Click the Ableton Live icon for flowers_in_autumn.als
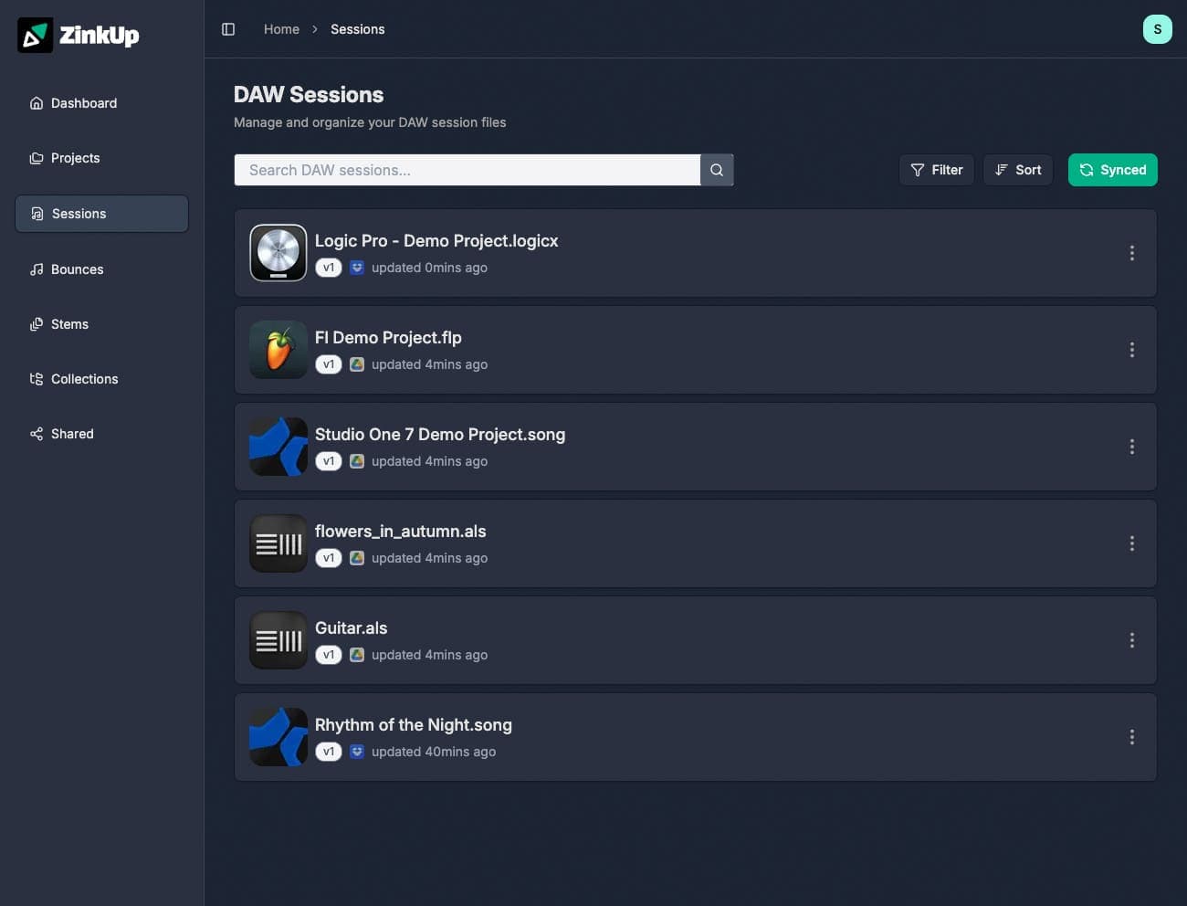The image size is (1187, 906). (278, 543)
